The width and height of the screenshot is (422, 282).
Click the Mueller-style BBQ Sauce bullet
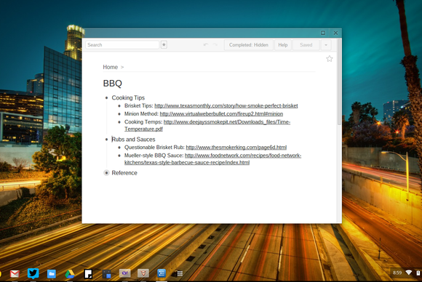119,156
